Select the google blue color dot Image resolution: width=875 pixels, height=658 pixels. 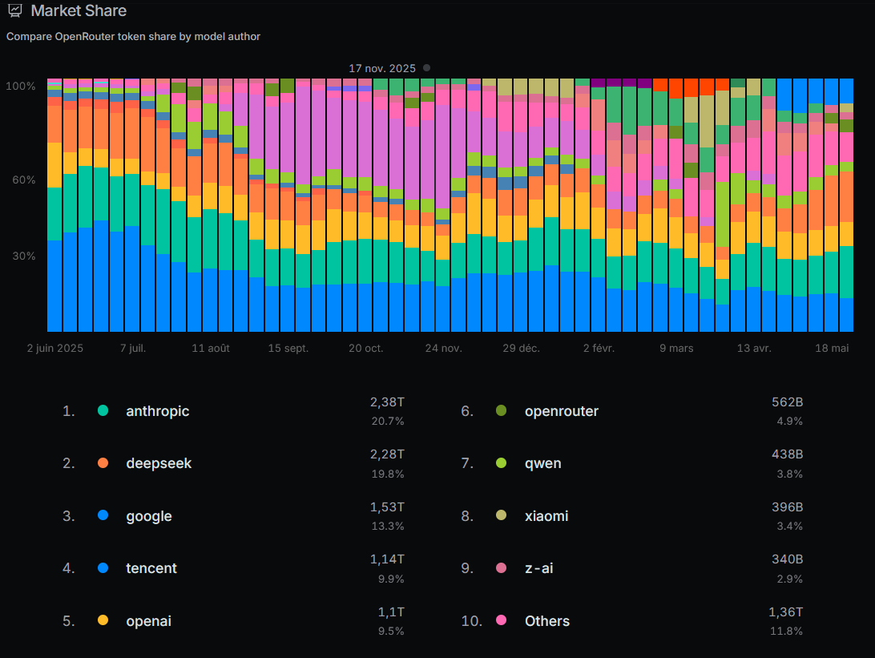point(103,515)
